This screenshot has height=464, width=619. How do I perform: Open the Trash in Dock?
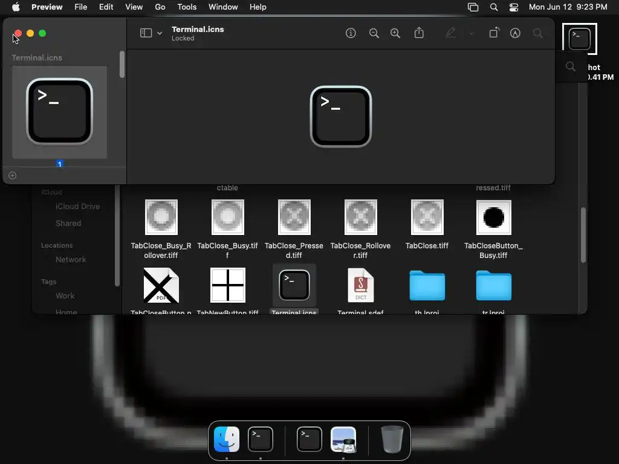392,439
